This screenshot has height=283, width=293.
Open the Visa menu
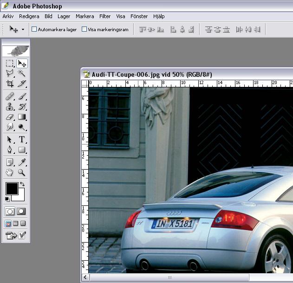(x=121, y=16)
